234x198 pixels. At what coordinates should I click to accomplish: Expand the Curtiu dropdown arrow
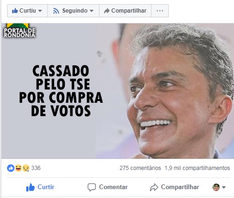click(40, 11)
